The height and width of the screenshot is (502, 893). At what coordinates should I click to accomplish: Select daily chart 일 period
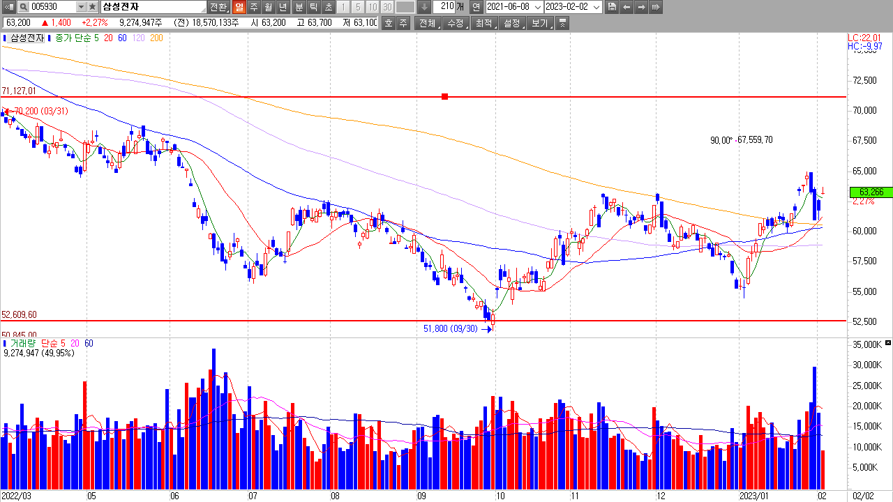pyautogui.click(x=239, y=7)
